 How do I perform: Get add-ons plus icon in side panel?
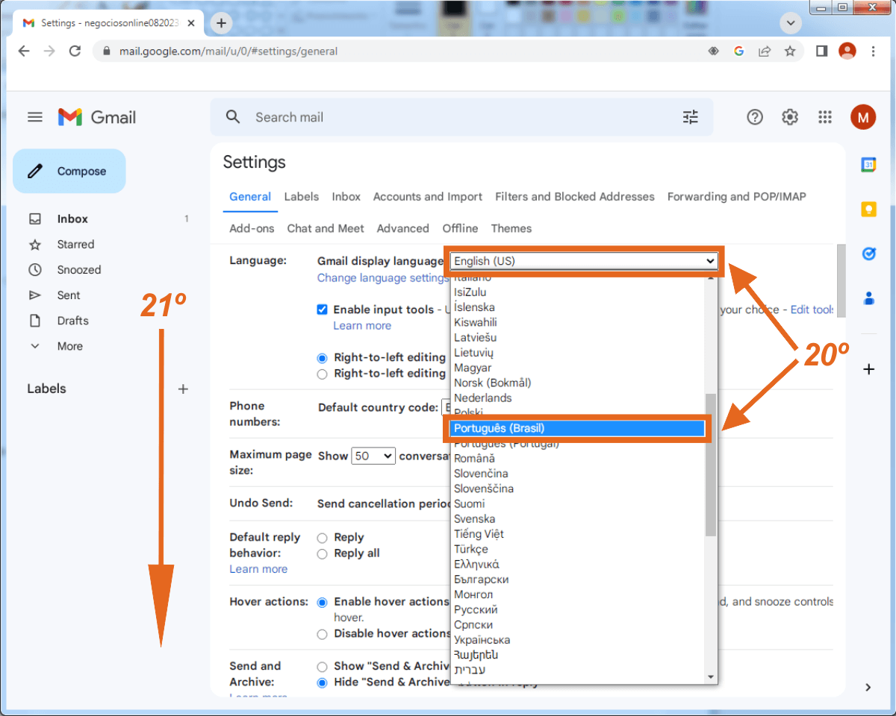click(868, 369)
